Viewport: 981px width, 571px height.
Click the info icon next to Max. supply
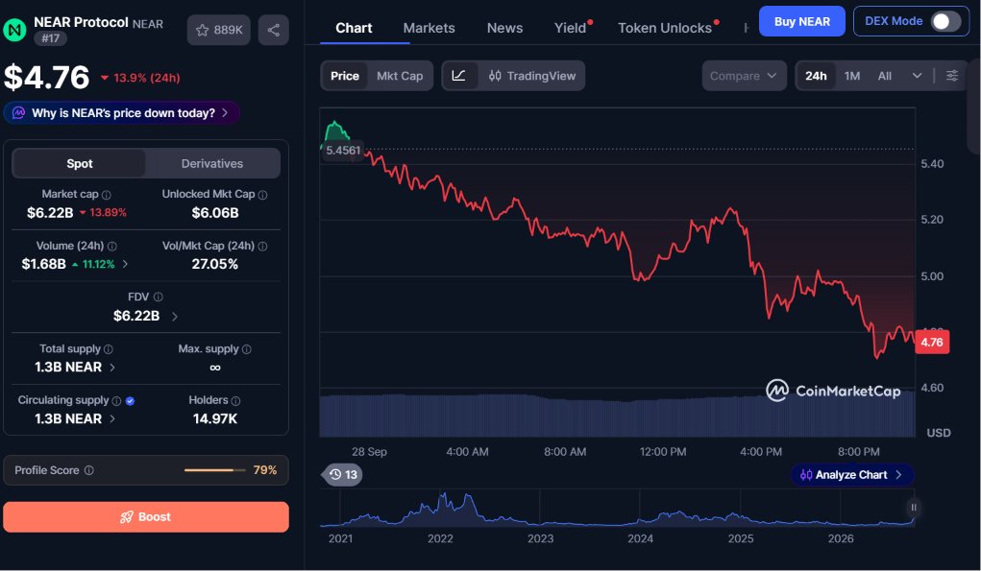point(247,349)
